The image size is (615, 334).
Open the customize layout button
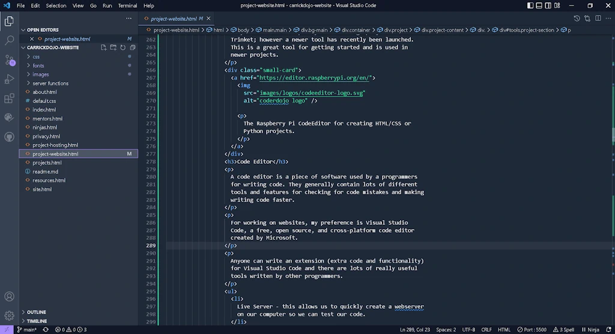(x=557, y=5)
